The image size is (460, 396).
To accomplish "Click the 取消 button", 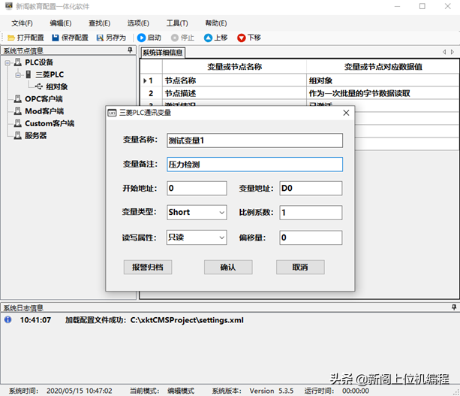I will point(300,267).
